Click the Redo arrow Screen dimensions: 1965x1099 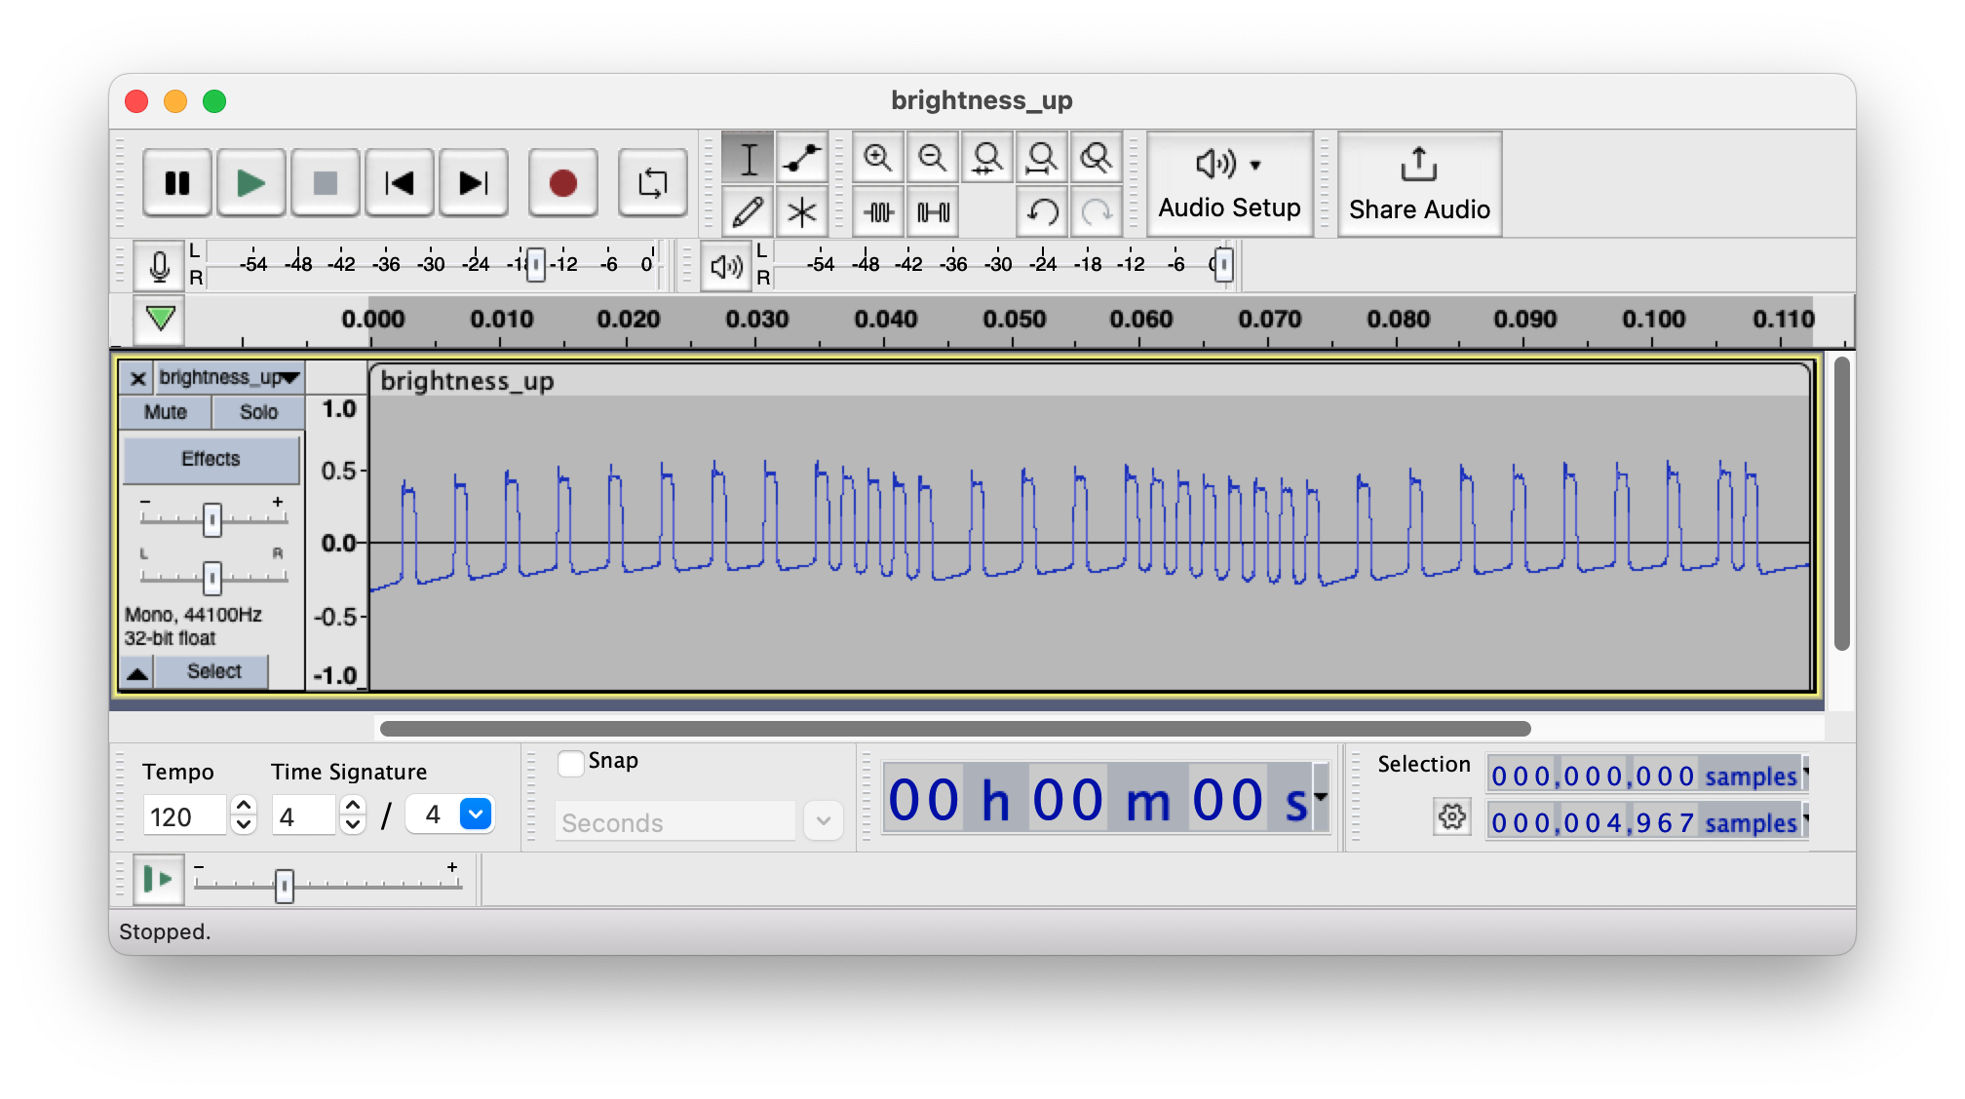click(x=1096, y=211)
